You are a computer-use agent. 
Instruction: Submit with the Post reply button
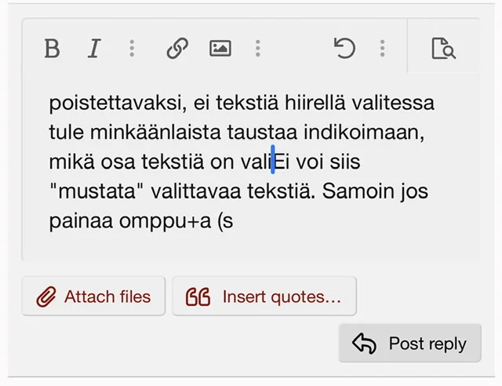coord(409,344)
